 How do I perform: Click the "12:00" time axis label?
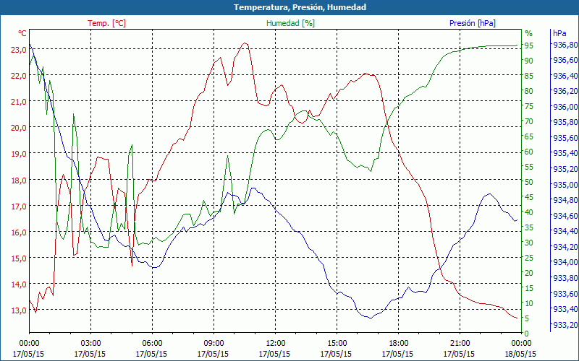276,344
